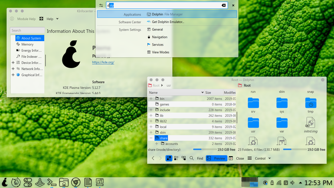Launch Konsole terminal from the panel
This screenshot has height=188, width=334.
52,182
